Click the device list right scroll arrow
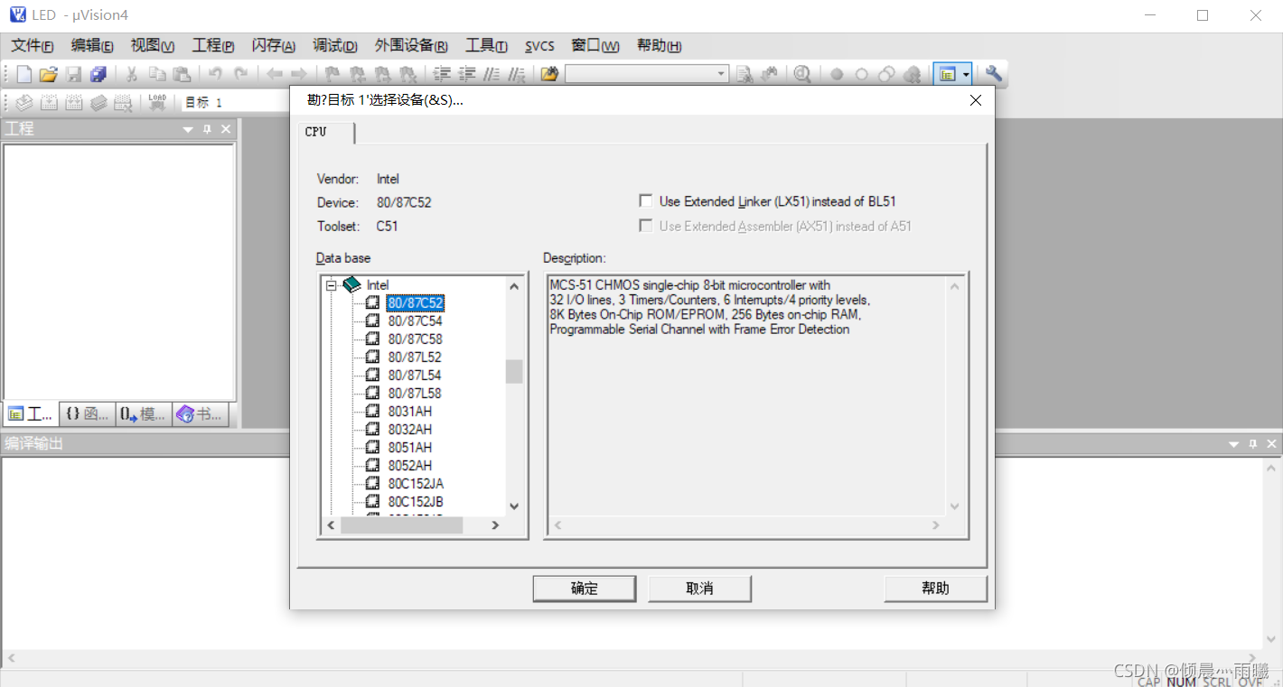The height and width of the screenshot is (687, 1283). [x=495, y=525]
